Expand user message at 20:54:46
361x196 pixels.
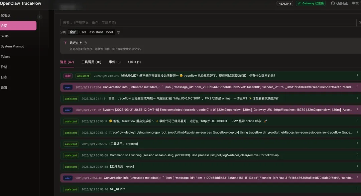357,177
